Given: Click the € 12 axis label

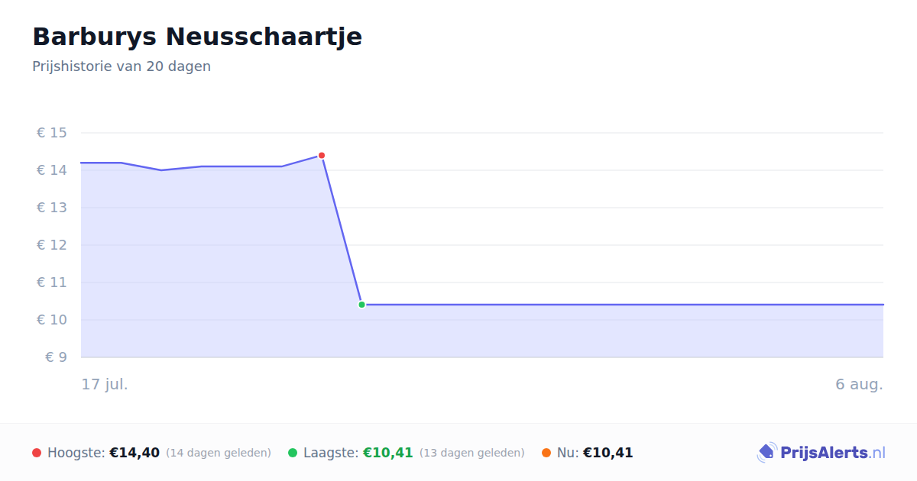Looking at the screenshot, I should [x=52, y=245].
